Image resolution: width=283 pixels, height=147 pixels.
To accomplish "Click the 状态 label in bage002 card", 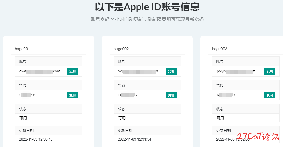I will pos(121,109).
